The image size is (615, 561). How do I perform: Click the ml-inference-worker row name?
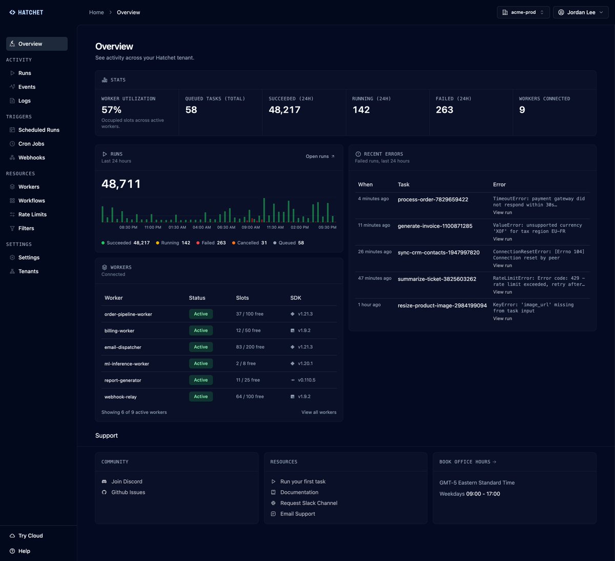coord(127,364)
